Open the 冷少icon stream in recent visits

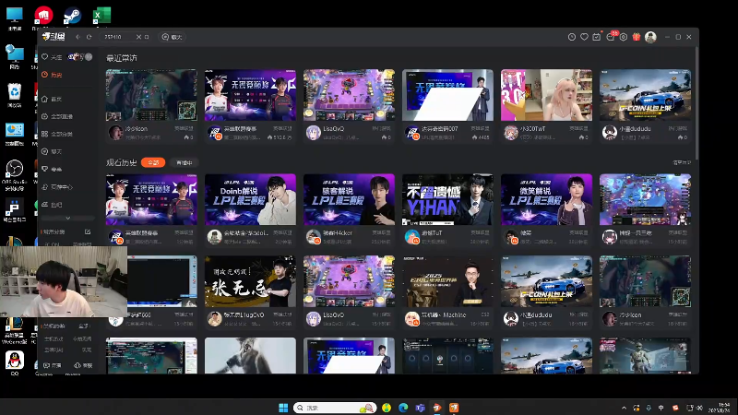(151, 95)
